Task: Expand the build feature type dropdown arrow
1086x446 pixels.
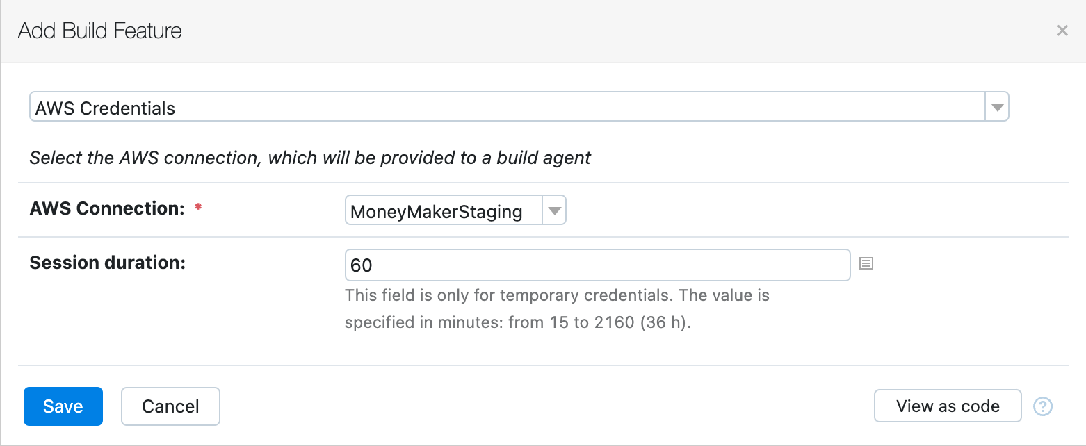Action: point(997,108)
